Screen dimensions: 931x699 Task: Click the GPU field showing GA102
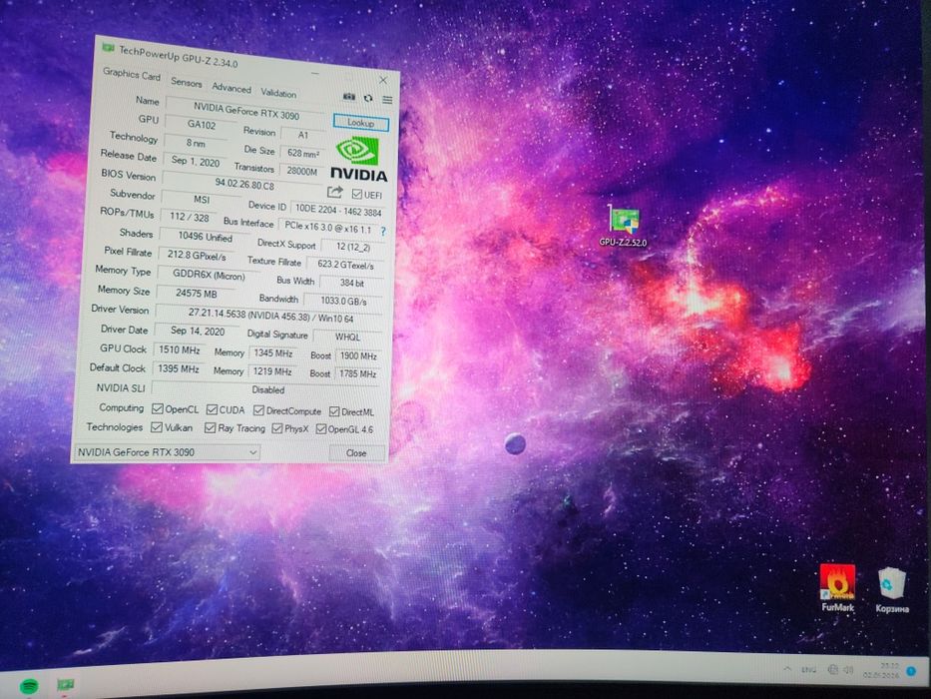click(202, 125)
